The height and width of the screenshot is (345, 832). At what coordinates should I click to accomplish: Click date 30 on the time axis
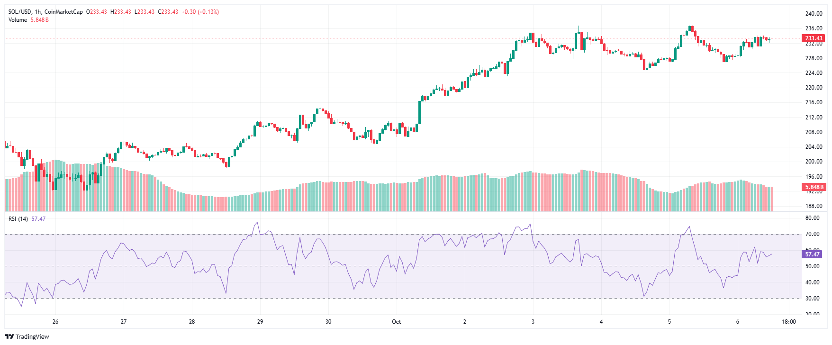[328, 322]
